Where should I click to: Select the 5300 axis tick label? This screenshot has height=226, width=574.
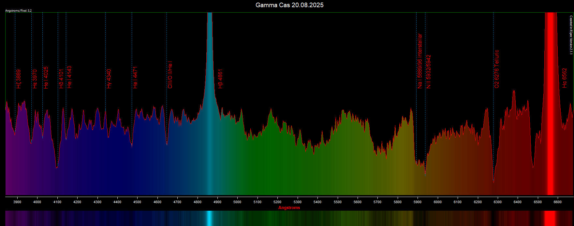(x=298, y=202)
